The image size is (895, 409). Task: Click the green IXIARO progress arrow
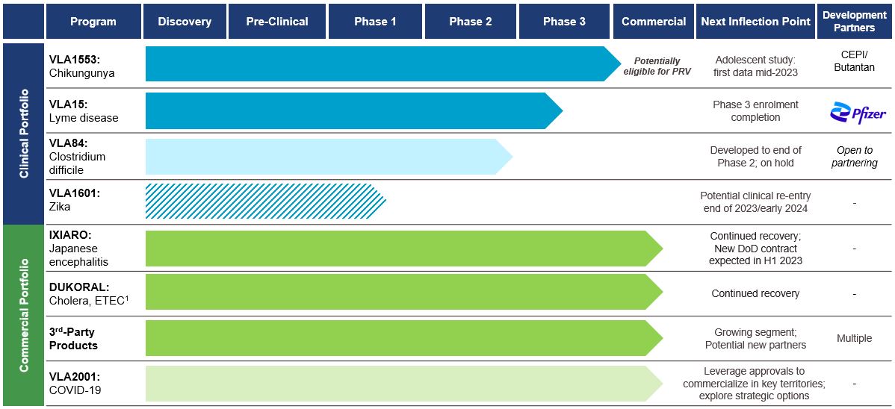coord(404,249)
